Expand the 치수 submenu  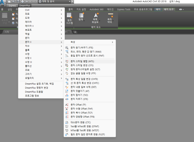click(x=42, y=46)
